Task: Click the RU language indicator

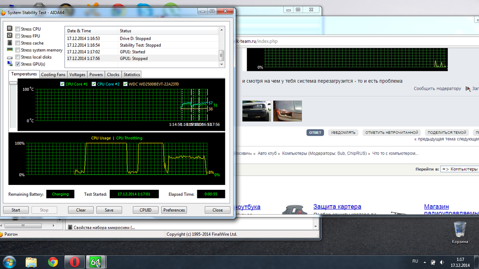Action: [x=415, y=261]
